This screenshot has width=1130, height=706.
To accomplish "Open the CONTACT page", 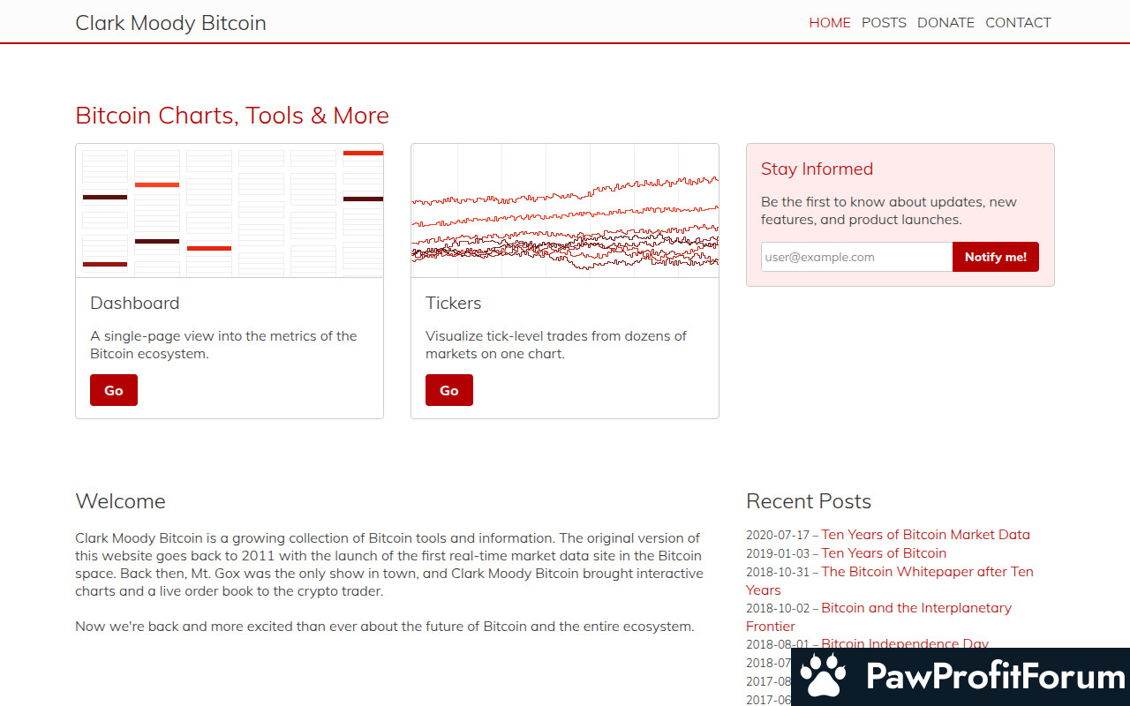I will (x=1018, y=23).
